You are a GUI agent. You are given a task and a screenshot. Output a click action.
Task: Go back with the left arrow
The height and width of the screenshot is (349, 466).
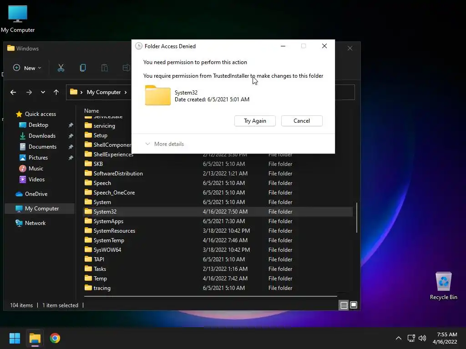13,92
